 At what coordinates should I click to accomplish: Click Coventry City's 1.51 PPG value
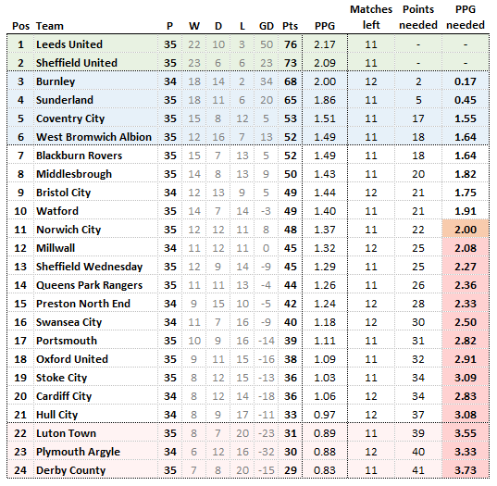click(325, 118)
